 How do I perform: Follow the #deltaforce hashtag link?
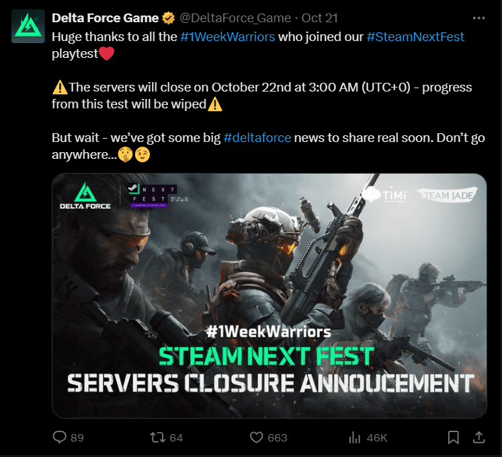click(257, 137)
